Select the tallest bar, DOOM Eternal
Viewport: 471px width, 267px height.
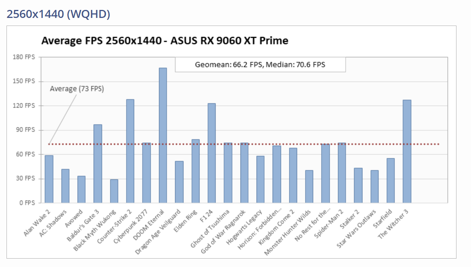(163, 135)
